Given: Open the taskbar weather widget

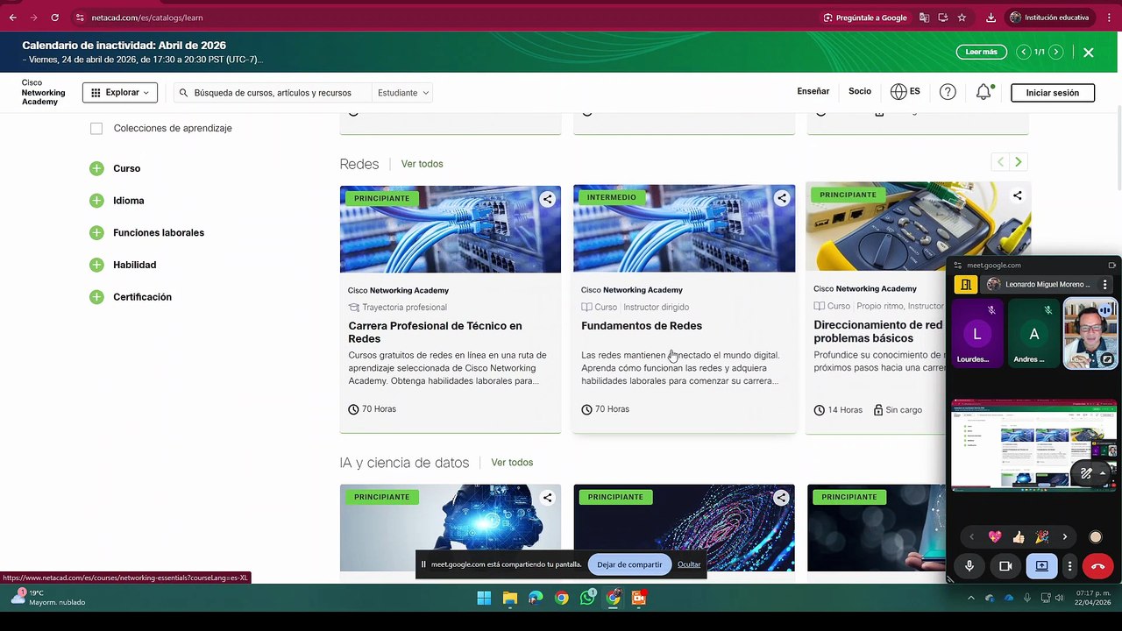Looking at the screenshot, I should point(48,598).
